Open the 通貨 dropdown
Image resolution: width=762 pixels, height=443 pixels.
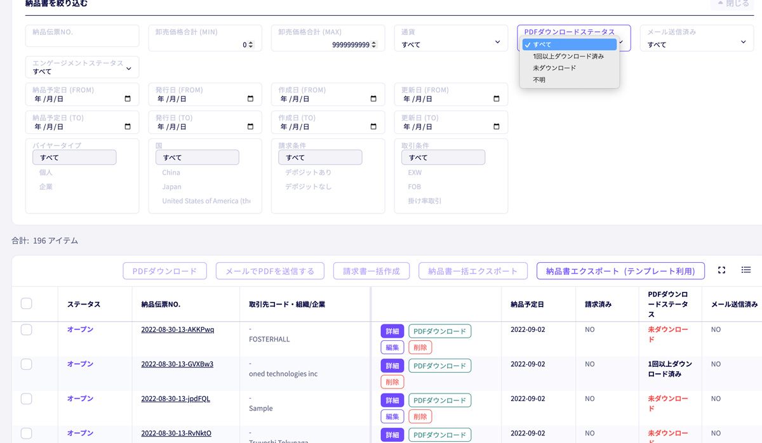coord(451,39)
